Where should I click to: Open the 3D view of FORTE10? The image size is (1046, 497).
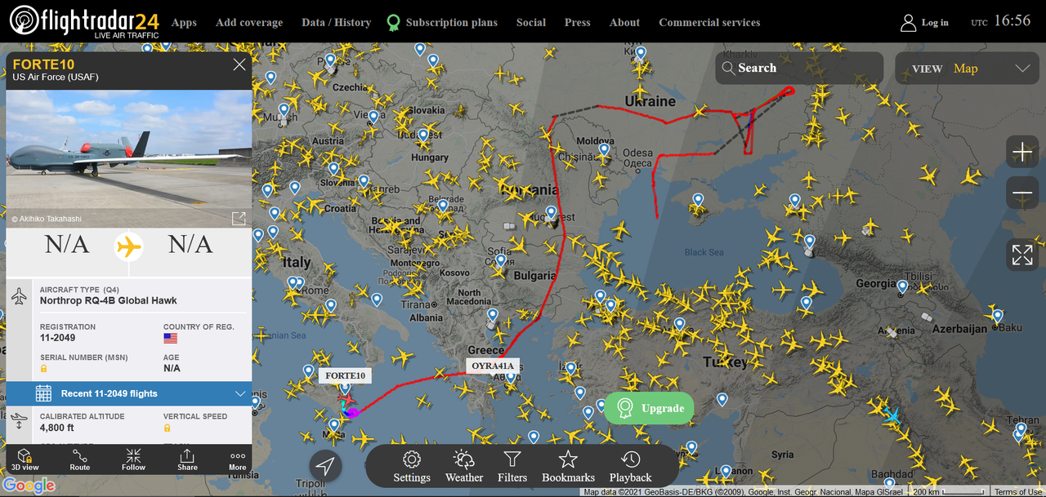[x=25, y=459]
